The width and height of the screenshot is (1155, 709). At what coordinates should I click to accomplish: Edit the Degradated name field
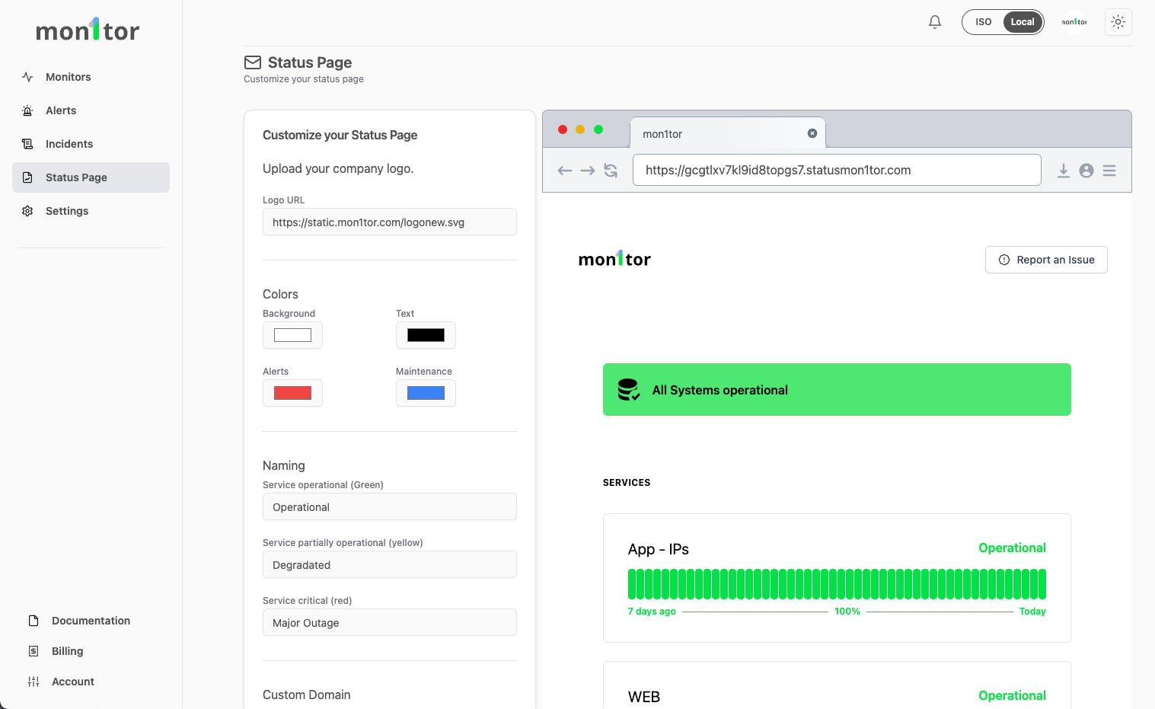[390, 565]
